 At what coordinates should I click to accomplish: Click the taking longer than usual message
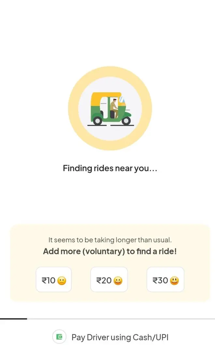coord(110,240)
